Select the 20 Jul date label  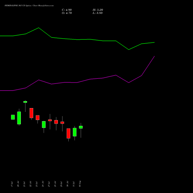coord(18,184)
